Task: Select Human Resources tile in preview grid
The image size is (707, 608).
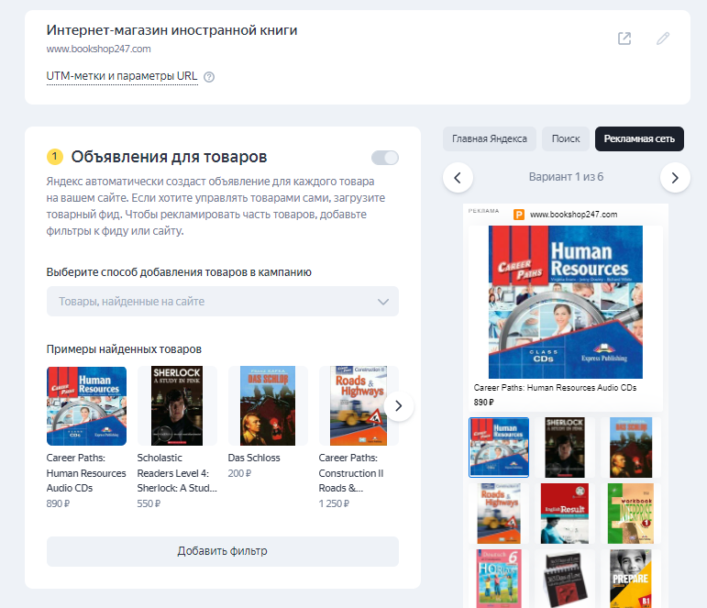Action: pos(499,448)
